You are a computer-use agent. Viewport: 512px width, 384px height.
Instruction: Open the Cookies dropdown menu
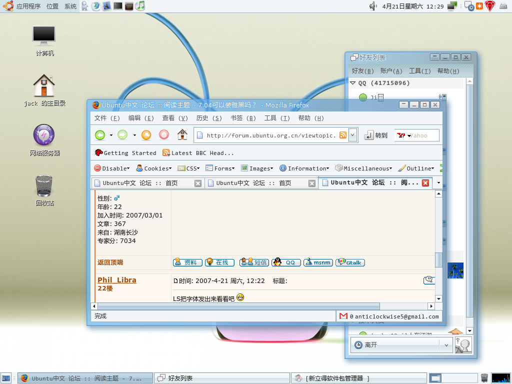pos(154,168)
